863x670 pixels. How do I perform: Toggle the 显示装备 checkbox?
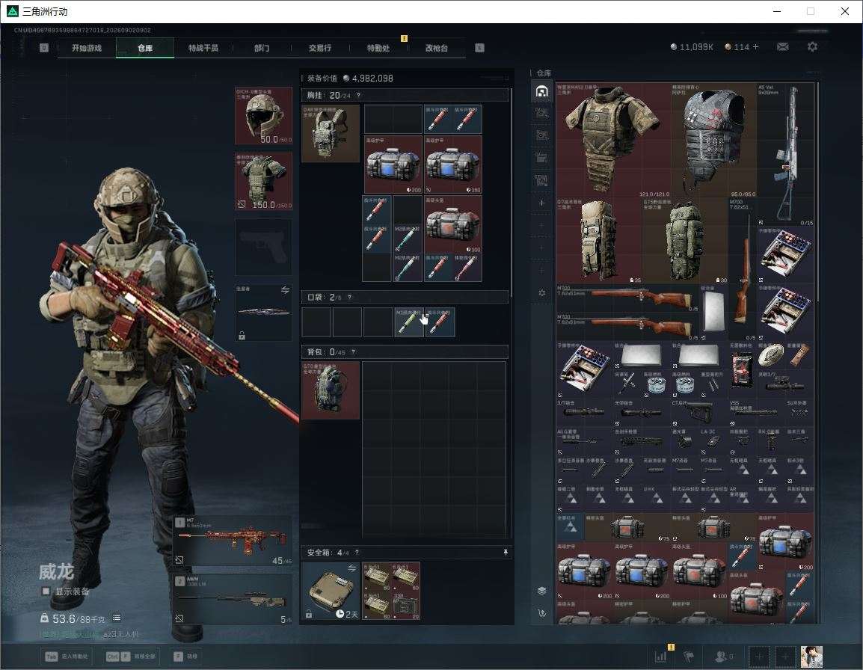(x=46, y=591)
